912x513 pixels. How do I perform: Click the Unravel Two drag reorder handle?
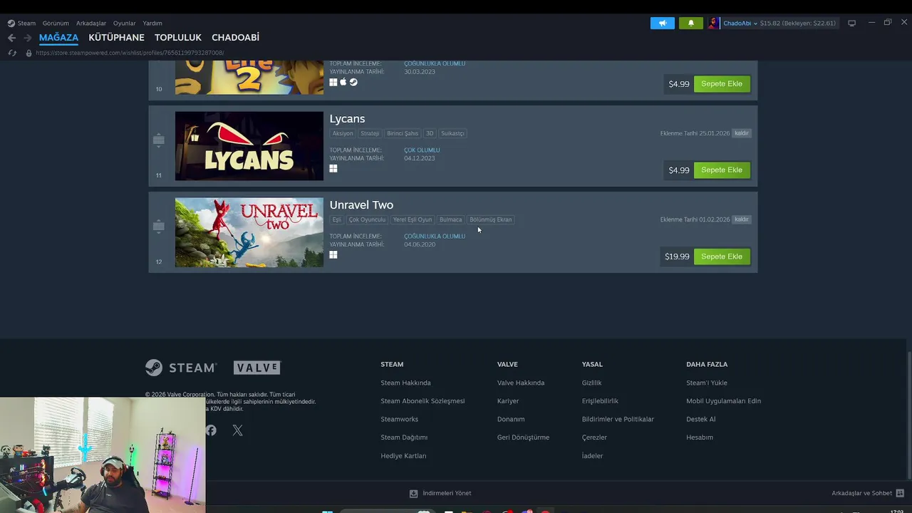[159, 227]
